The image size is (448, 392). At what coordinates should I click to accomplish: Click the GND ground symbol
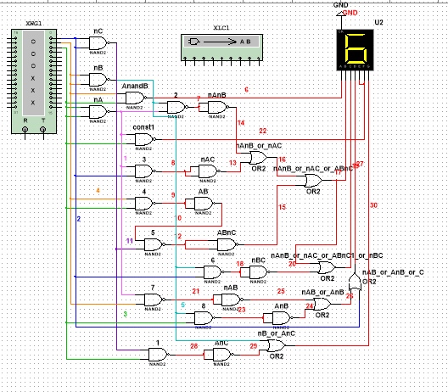click(340, 13)
